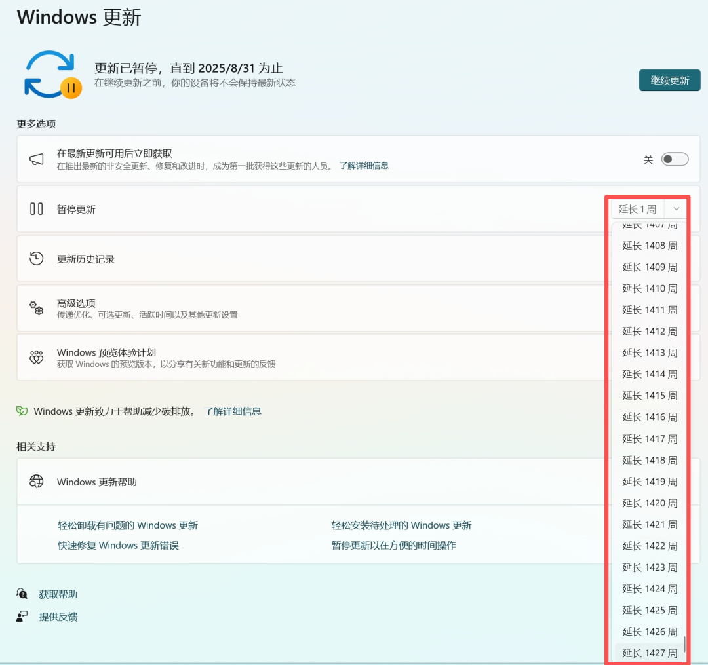Select 延长 1409 周 from the list

tap(650, 267)
